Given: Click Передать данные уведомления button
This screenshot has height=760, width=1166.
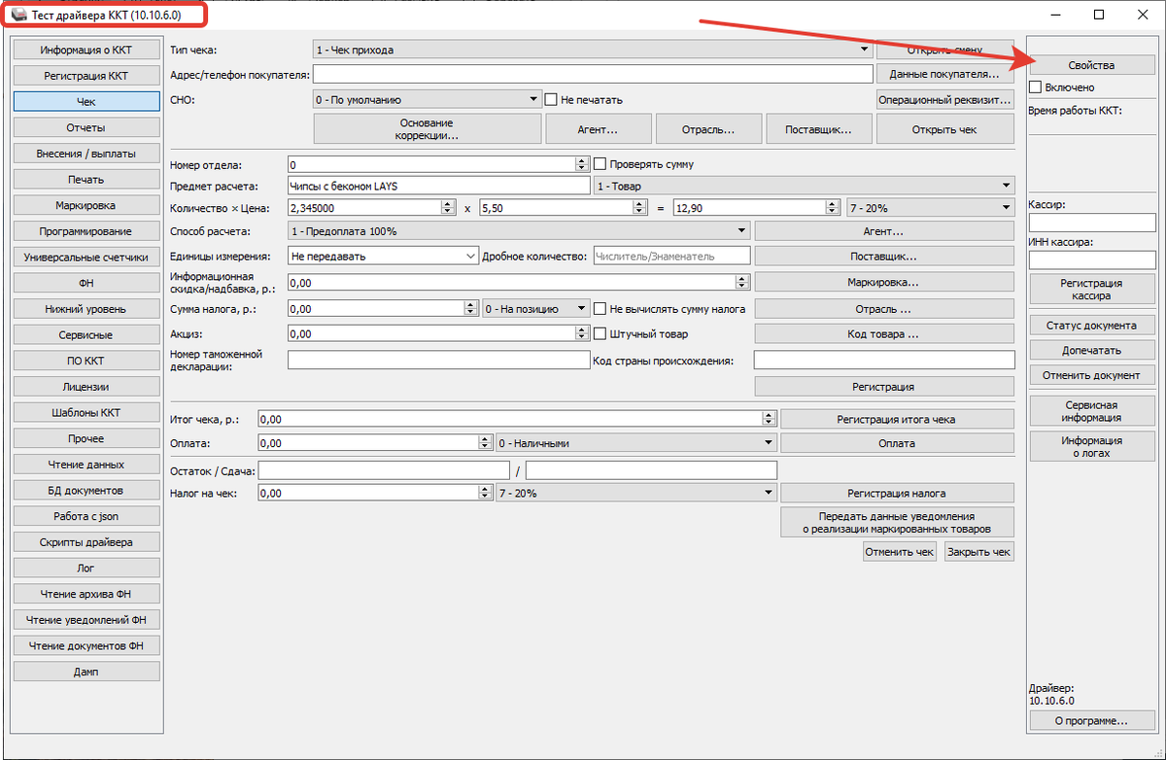Looking at the screenshot, I should (x=897, y=522).
